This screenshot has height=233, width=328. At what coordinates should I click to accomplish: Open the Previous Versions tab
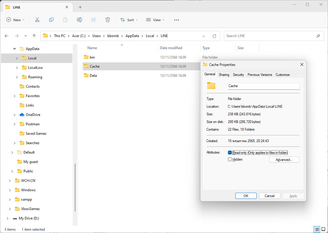260,75
